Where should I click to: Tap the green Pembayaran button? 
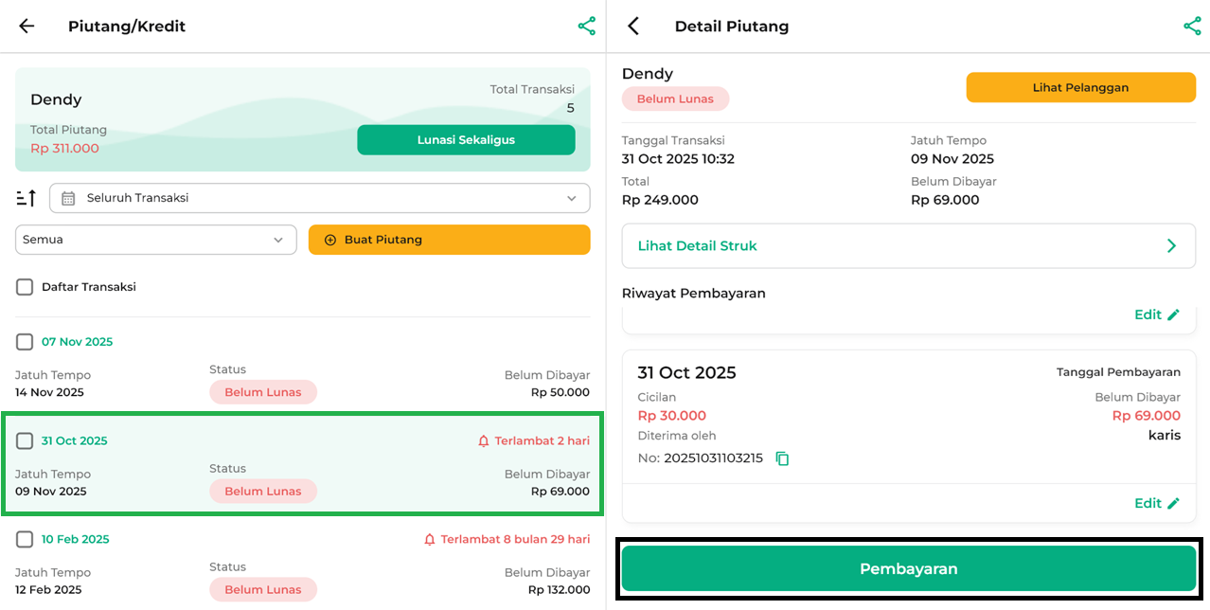click(908, 569)
